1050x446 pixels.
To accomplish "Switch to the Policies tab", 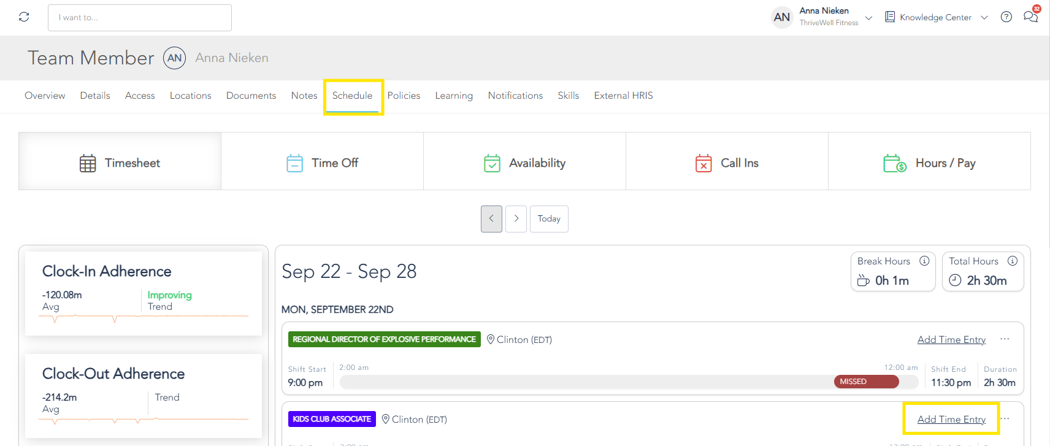I will point(404,96).
